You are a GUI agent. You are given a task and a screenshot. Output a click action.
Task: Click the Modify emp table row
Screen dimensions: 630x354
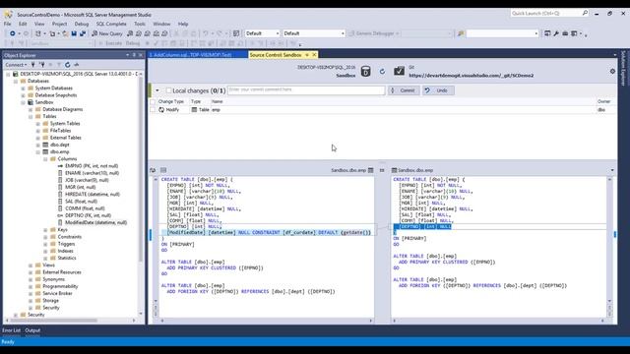382,110
